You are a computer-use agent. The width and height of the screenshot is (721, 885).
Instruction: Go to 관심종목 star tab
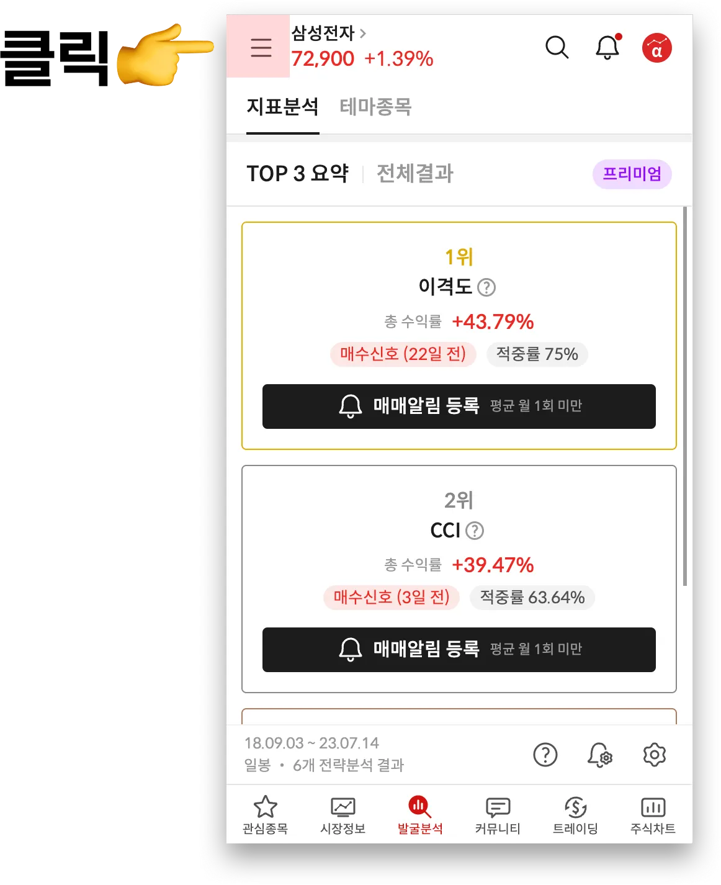(x=265, y=815)
